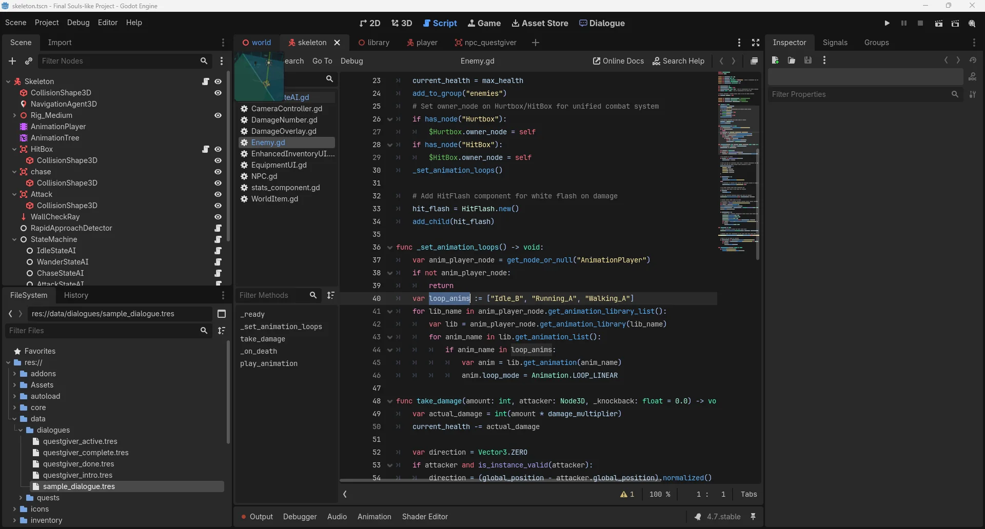
Task: Open Inspector object history icon
Action: click(973, 60)
